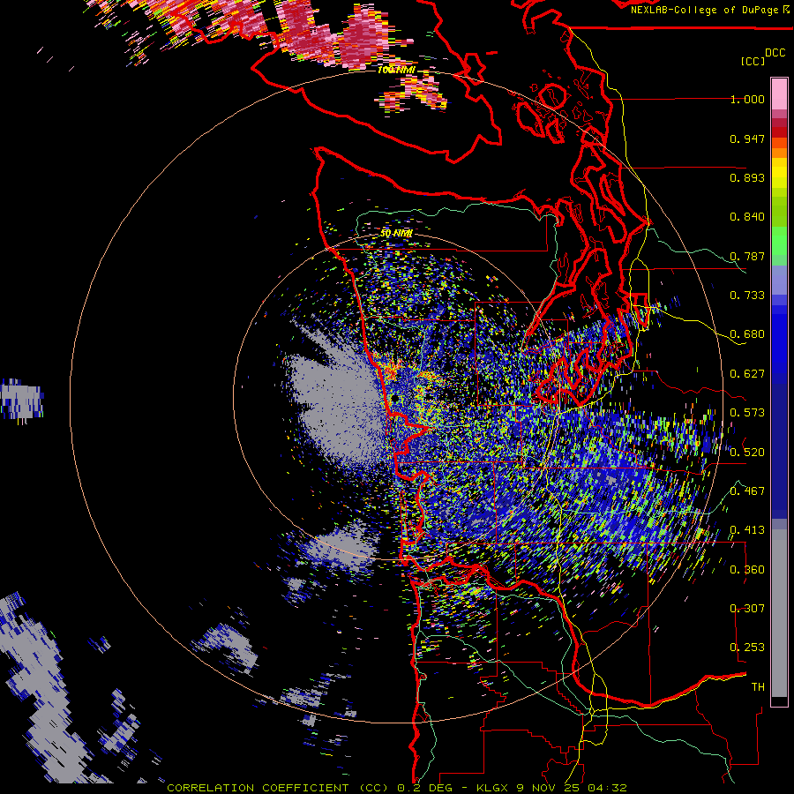Select the 0.307 legend value
Image resolution: width=794 pixels, height=794 pixels.
click(x=747, y=609)
